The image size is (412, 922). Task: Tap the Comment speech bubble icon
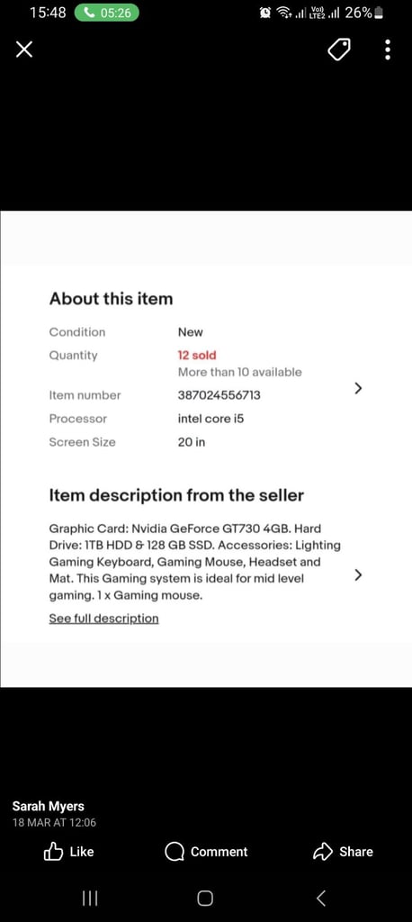coord(174,852)
